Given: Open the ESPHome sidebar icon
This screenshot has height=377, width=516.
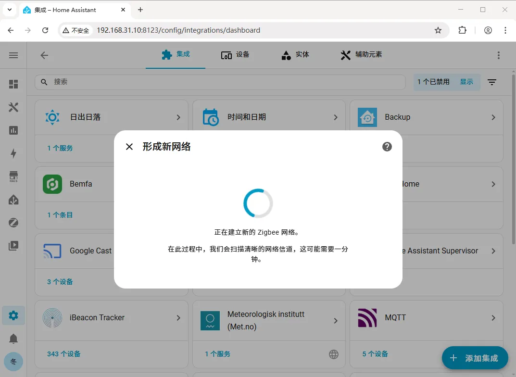Looking at the screenshot, I should point(13,200).
